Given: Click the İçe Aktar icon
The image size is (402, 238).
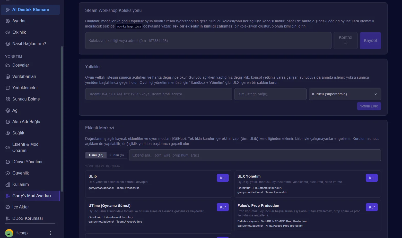Looking at the screenshot, I should pyautogui.click(x=8, y=207).
